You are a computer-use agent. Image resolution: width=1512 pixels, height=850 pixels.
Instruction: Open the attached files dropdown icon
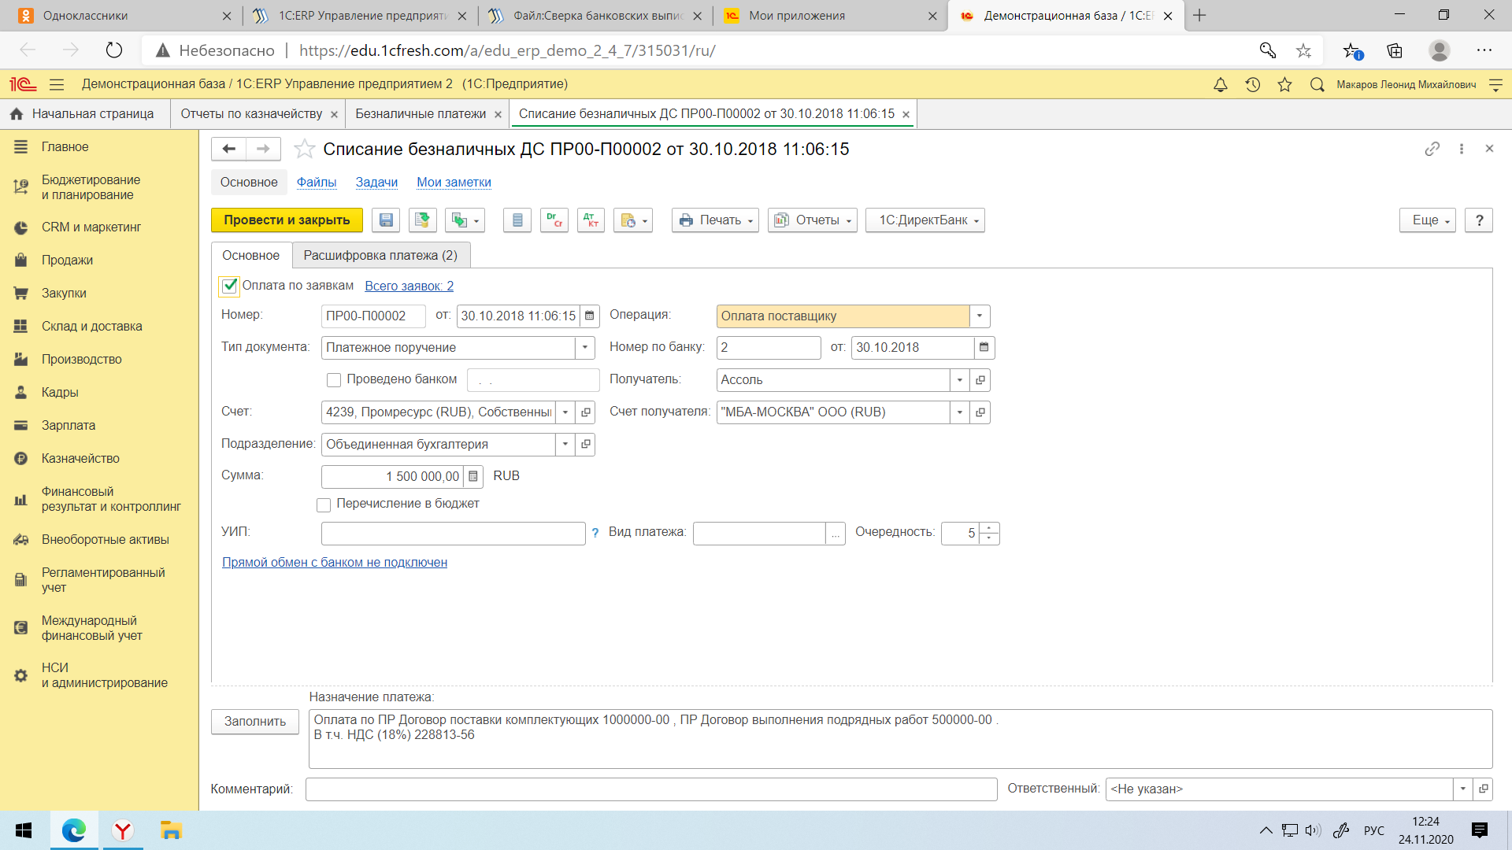point(633,220)
